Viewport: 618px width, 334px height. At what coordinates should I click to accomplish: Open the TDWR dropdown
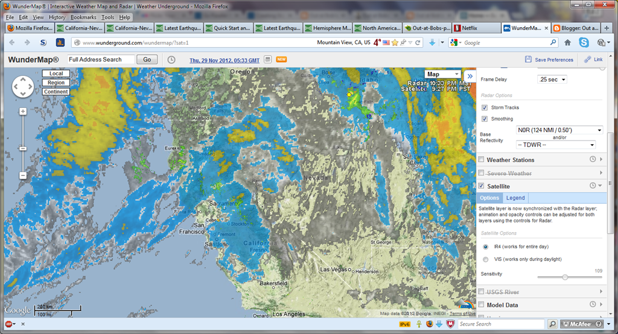(x=556, y=145)
